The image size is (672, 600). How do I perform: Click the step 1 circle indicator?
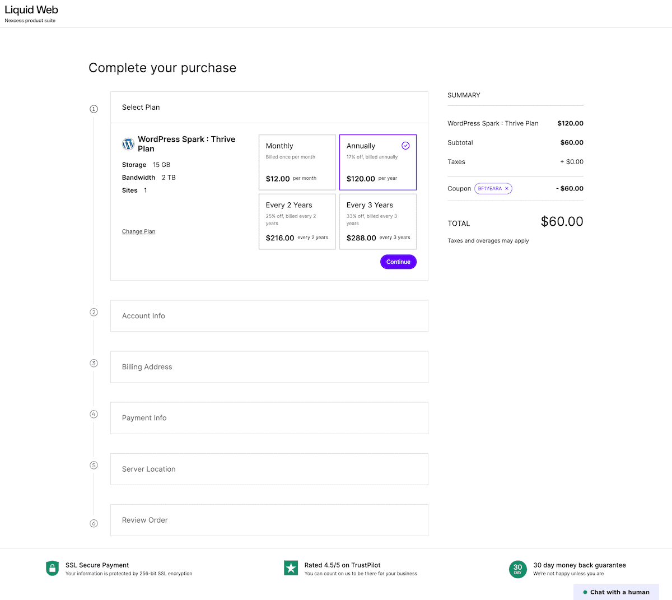coord(94,109)
